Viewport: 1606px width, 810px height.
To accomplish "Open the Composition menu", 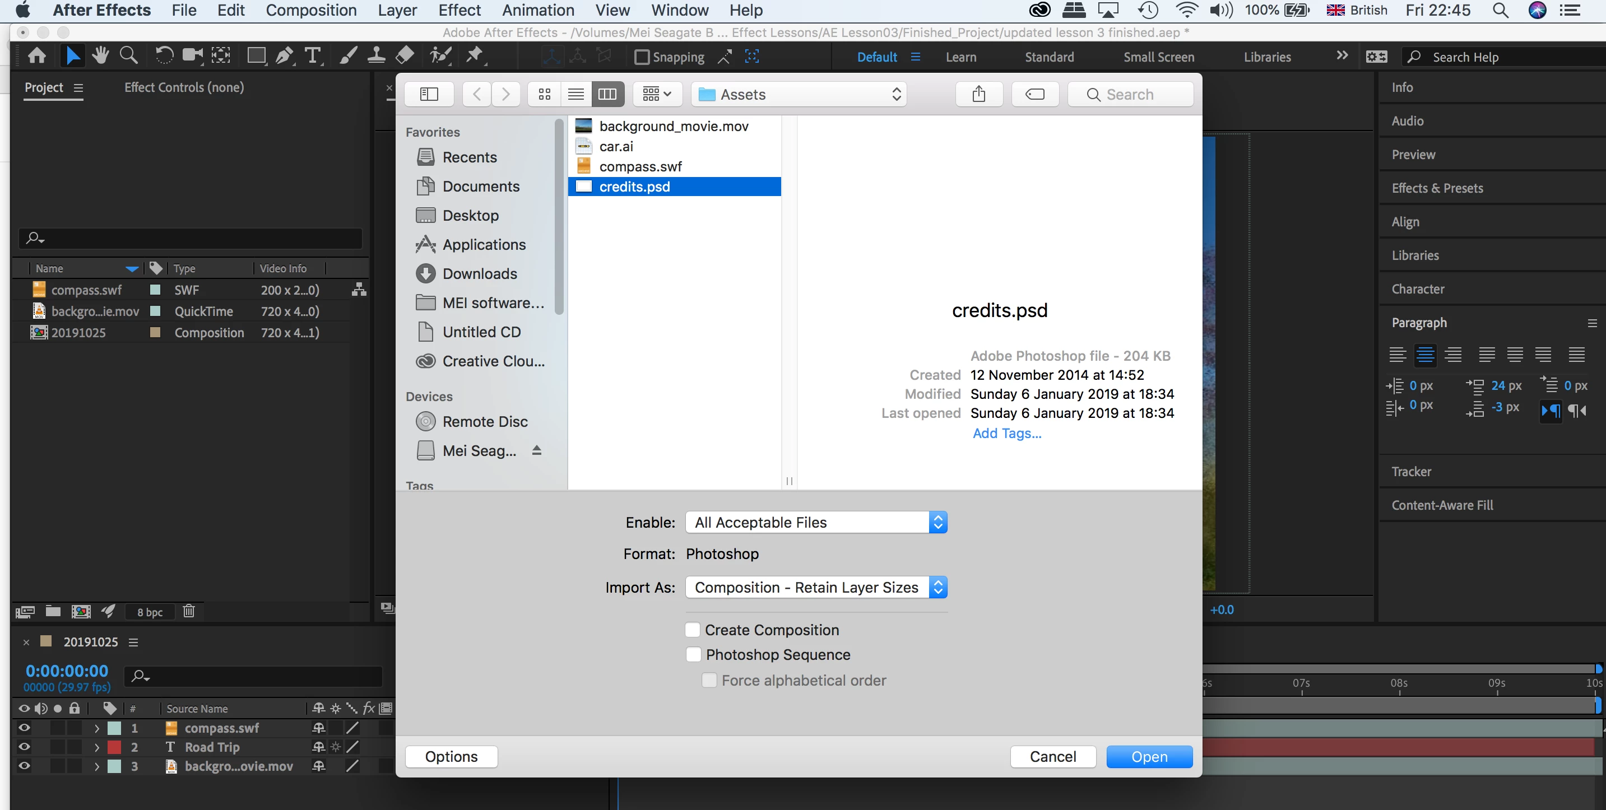I will click(311, 11).
